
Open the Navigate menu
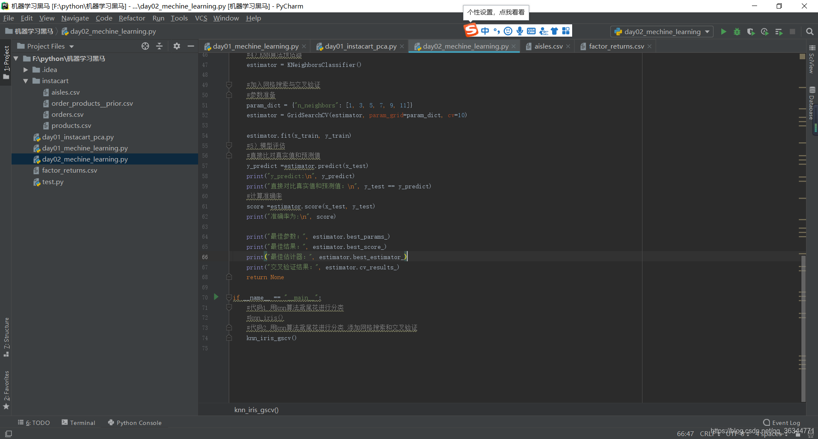point(75,18)
